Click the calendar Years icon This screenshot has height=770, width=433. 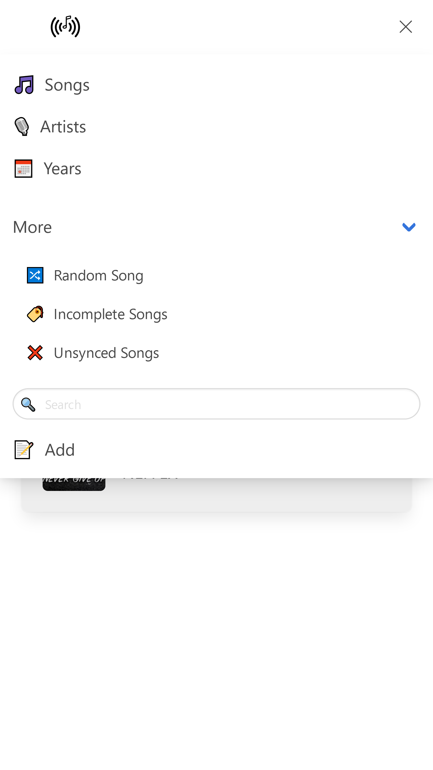(24, 169)
